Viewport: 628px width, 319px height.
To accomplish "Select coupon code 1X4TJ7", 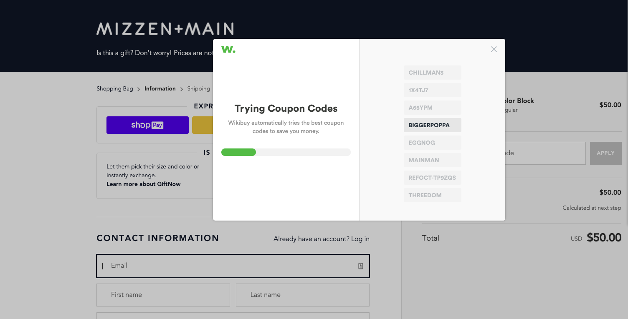I will (433, 90).
